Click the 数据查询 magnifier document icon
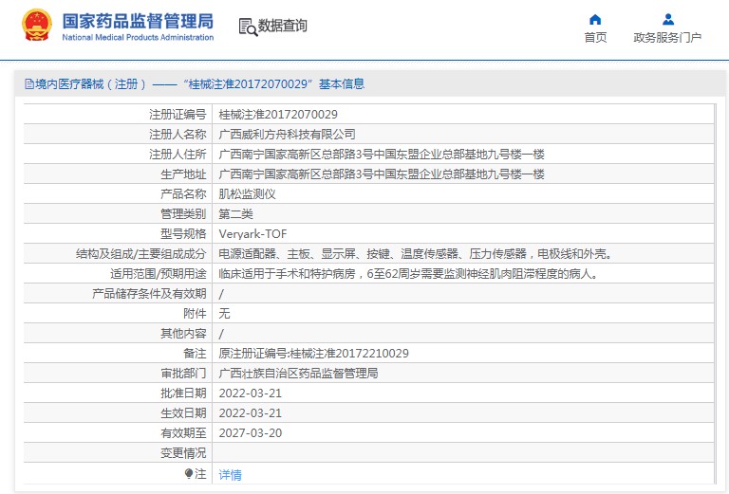This screenshot has height=494, width=729. point(248,27)
